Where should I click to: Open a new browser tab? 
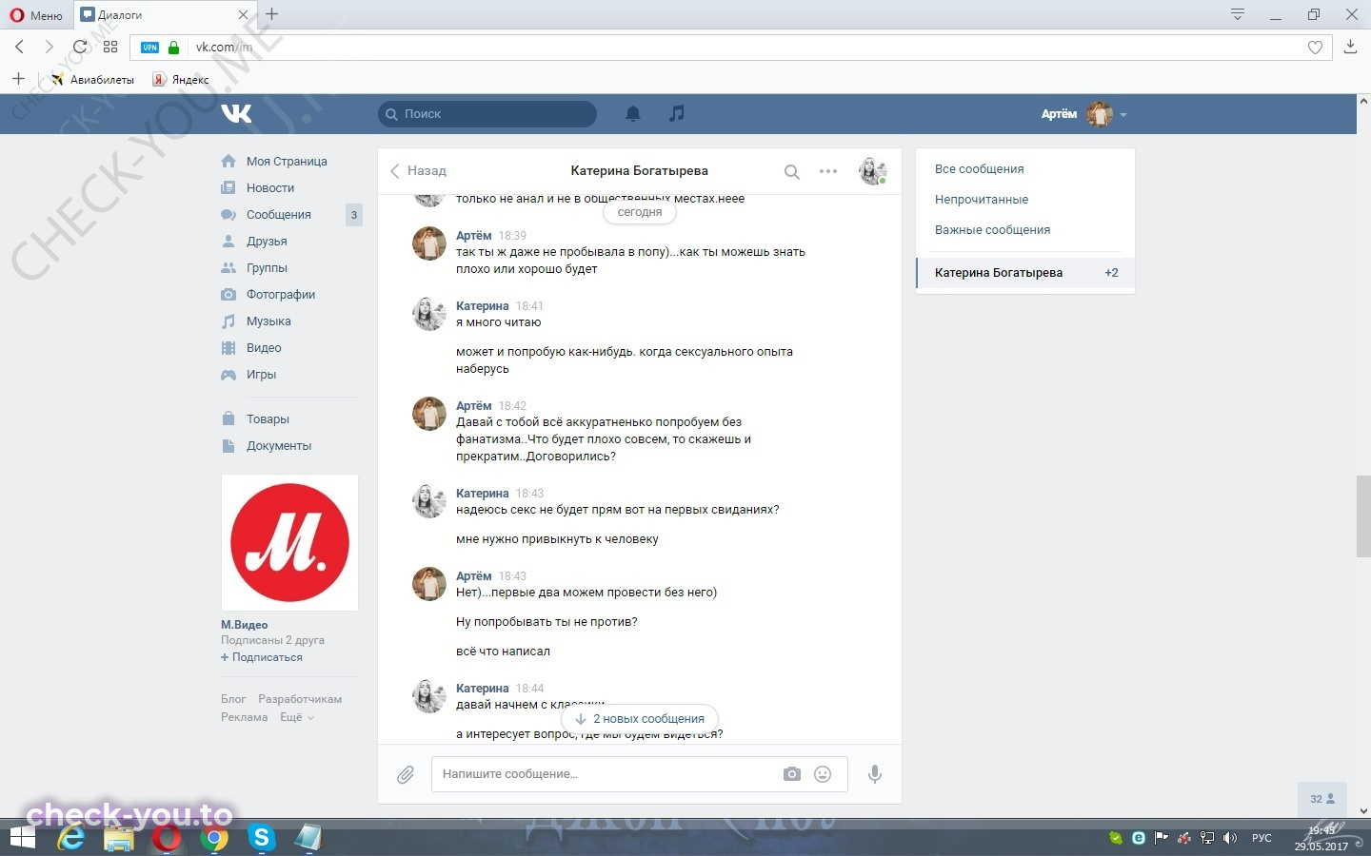point(272,14)
